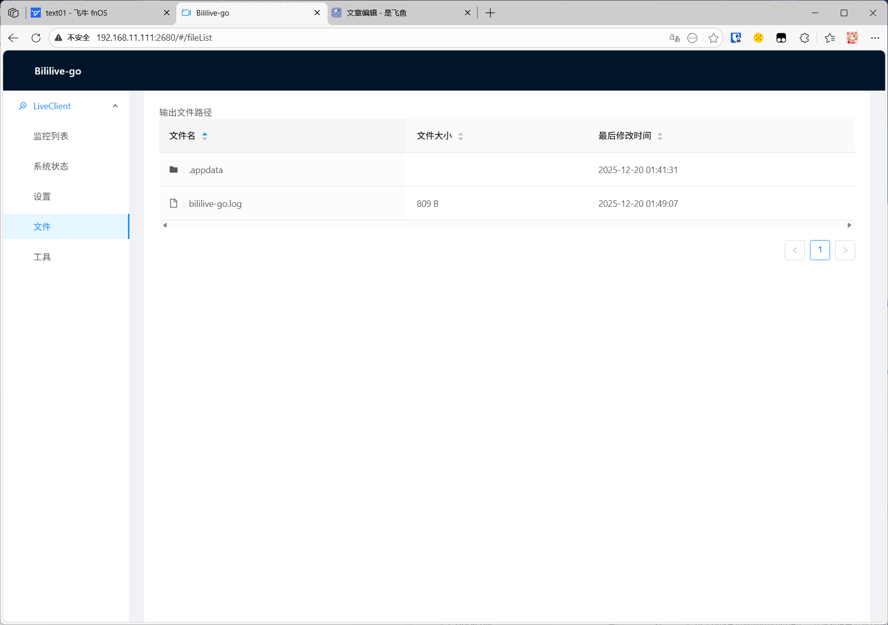The width and height of the screenshot is (888, 625).
Task: Open browser settings ellipsis menu
Action: (875, 38)
